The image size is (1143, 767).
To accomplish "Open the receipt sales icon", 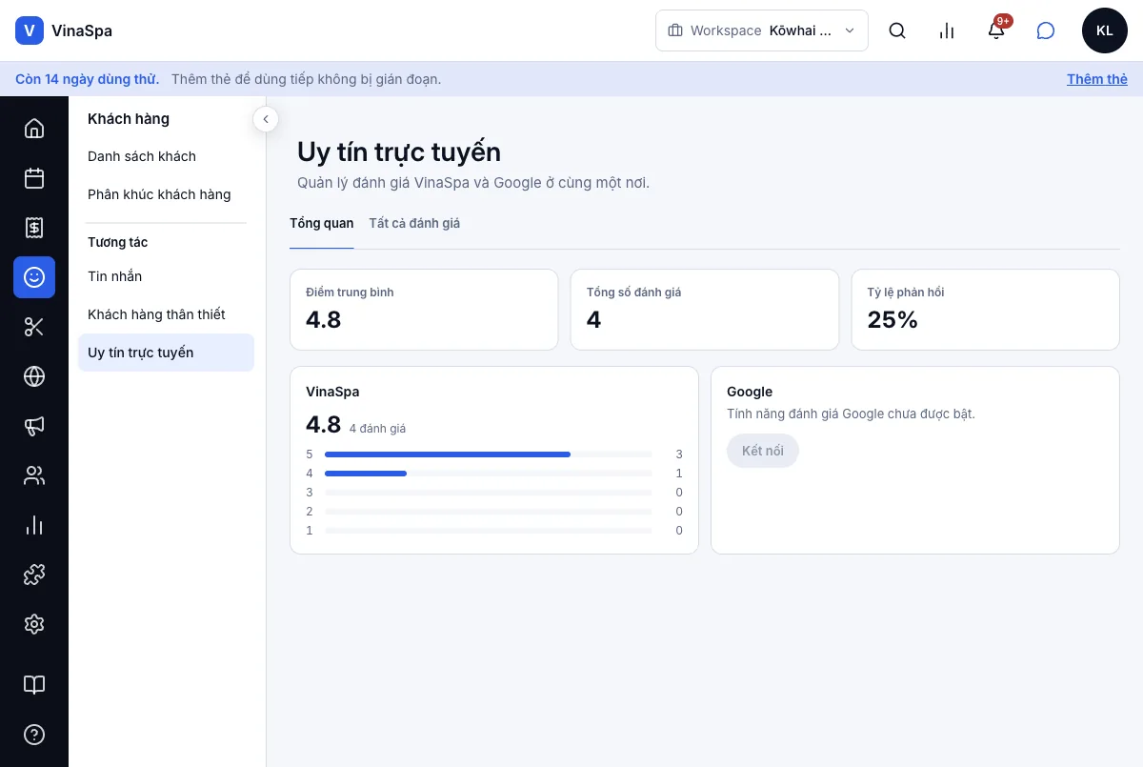I will coord(34,228).
